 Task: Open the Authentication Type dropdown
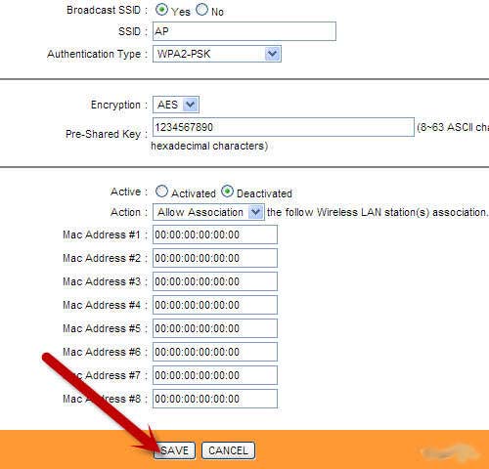(217, 54)
